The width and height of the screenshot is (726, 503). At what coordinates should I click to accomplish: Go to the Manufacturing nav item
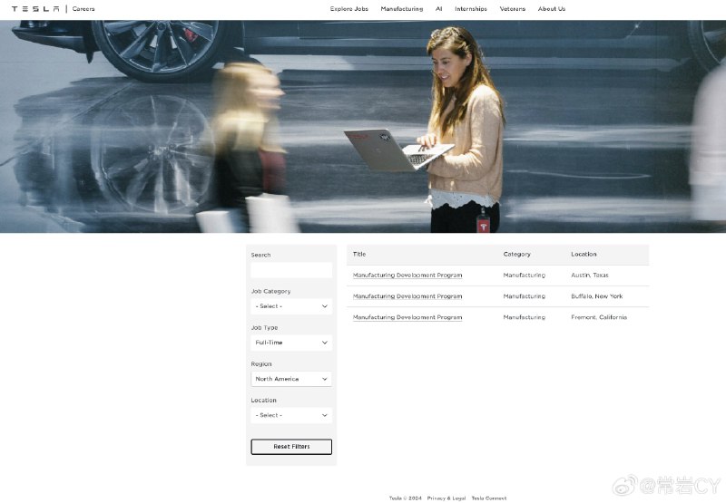[x=402, y=9]
